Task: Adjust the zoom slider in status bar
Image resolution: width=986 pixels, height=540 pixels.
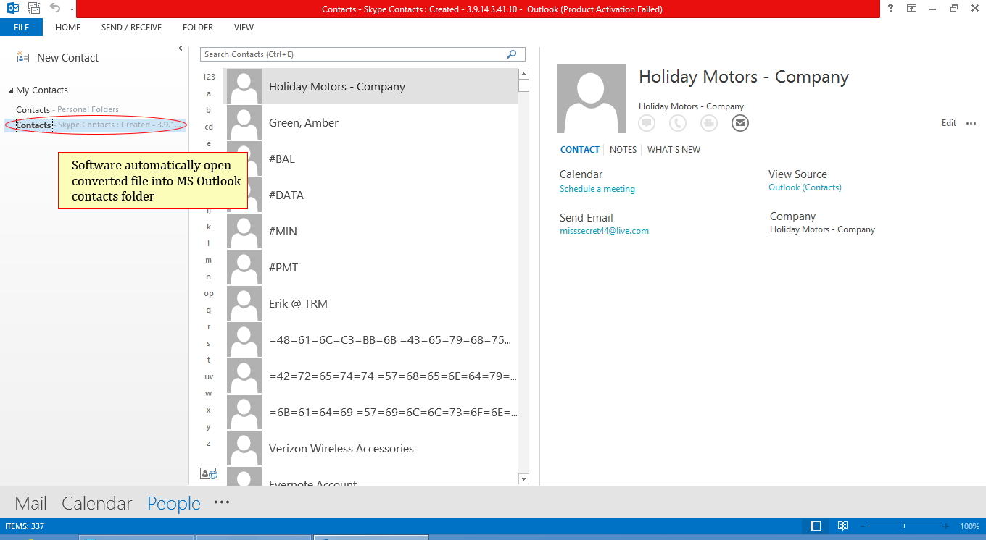Action: point(905,526)
